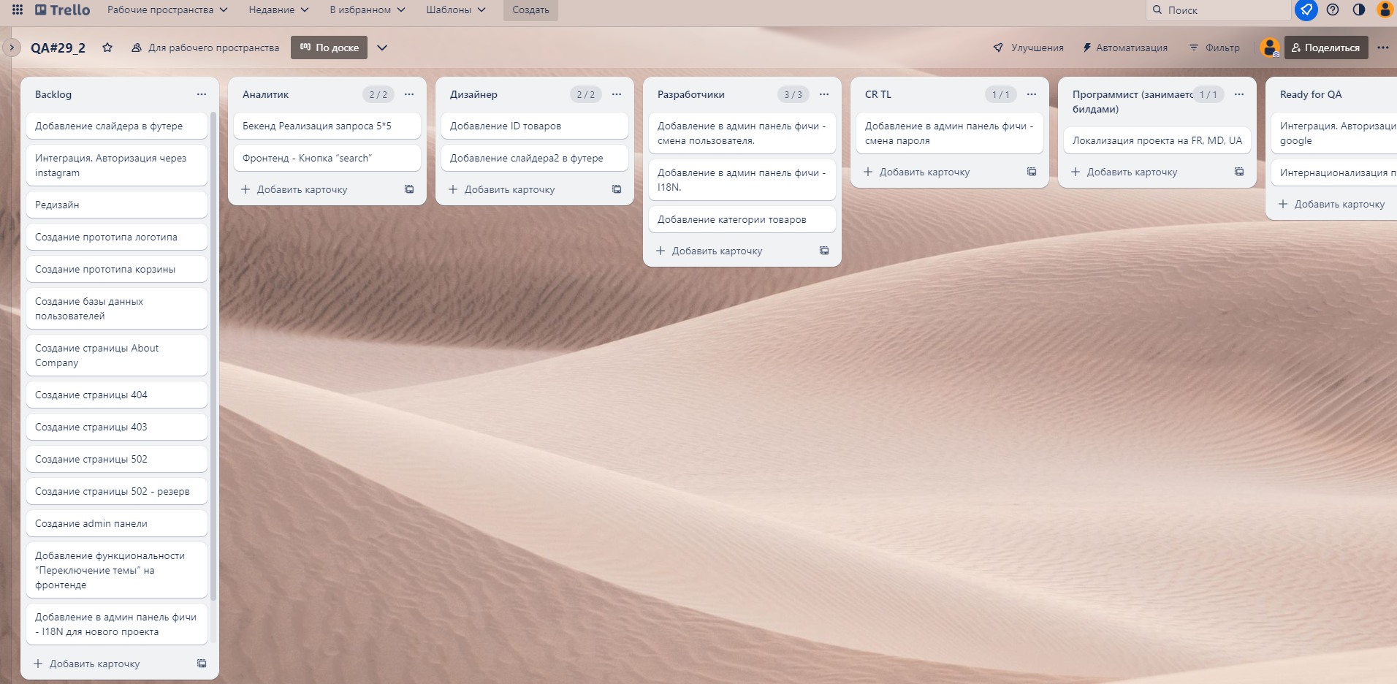The width and height of the screenshot is (1397, 684).
Task: Click the theme contrast icon
Action: coord(1359,9)
